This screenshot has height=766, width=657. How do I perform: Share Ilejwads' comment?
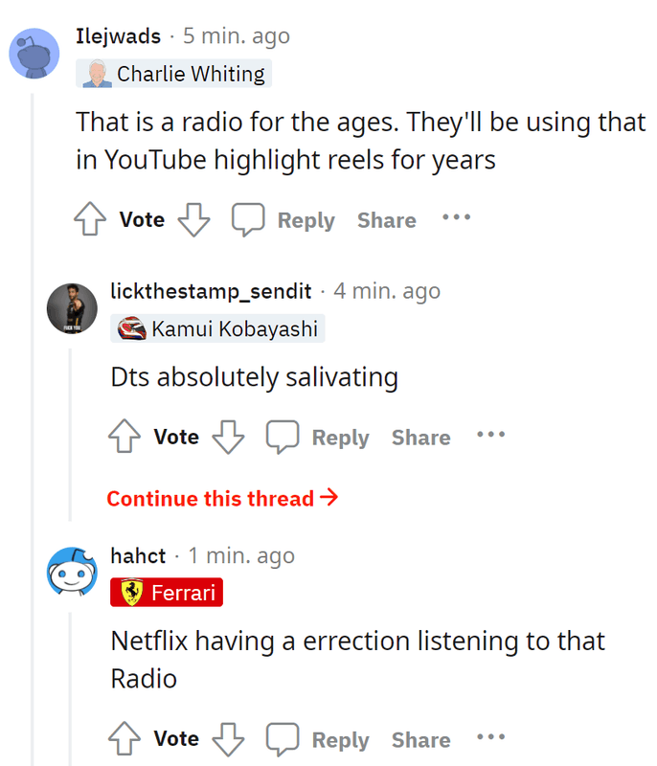point(386,220)
